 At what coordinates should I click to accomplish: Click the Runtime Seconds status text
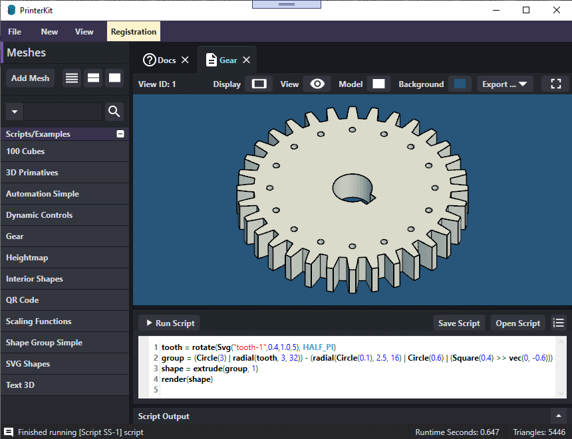(x=457, y=432)
